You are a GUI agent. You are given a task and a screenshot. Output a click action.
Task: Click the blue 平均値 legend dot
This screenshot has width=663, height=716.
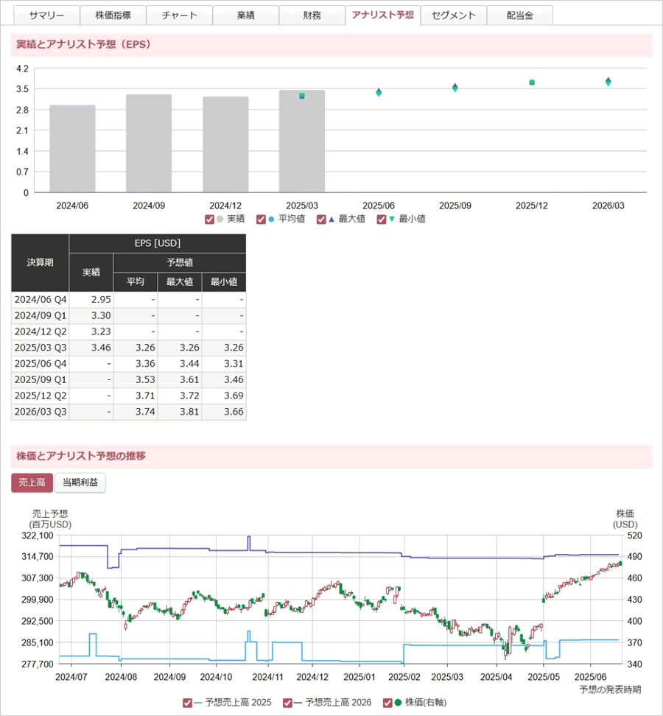click(271, 220)
